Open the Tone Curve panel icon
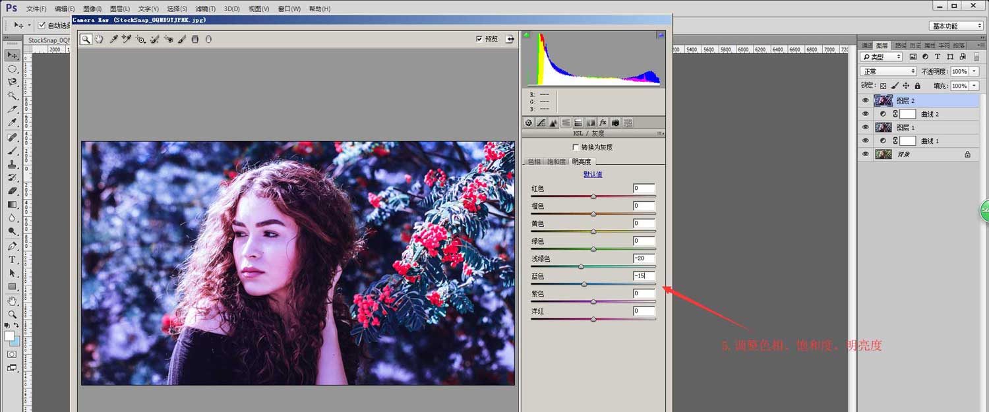This screenshot has height=412, width=989. (541, 123)
